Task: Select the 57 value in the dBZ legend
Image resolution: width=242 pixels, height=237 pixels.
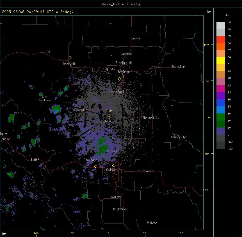Action: click(229, 50)
